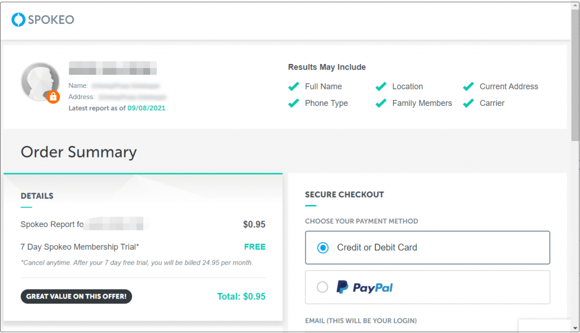Select the Credit or Debit Card radio button
Viewport: 580px width, 333px height.
pos(323,247)
